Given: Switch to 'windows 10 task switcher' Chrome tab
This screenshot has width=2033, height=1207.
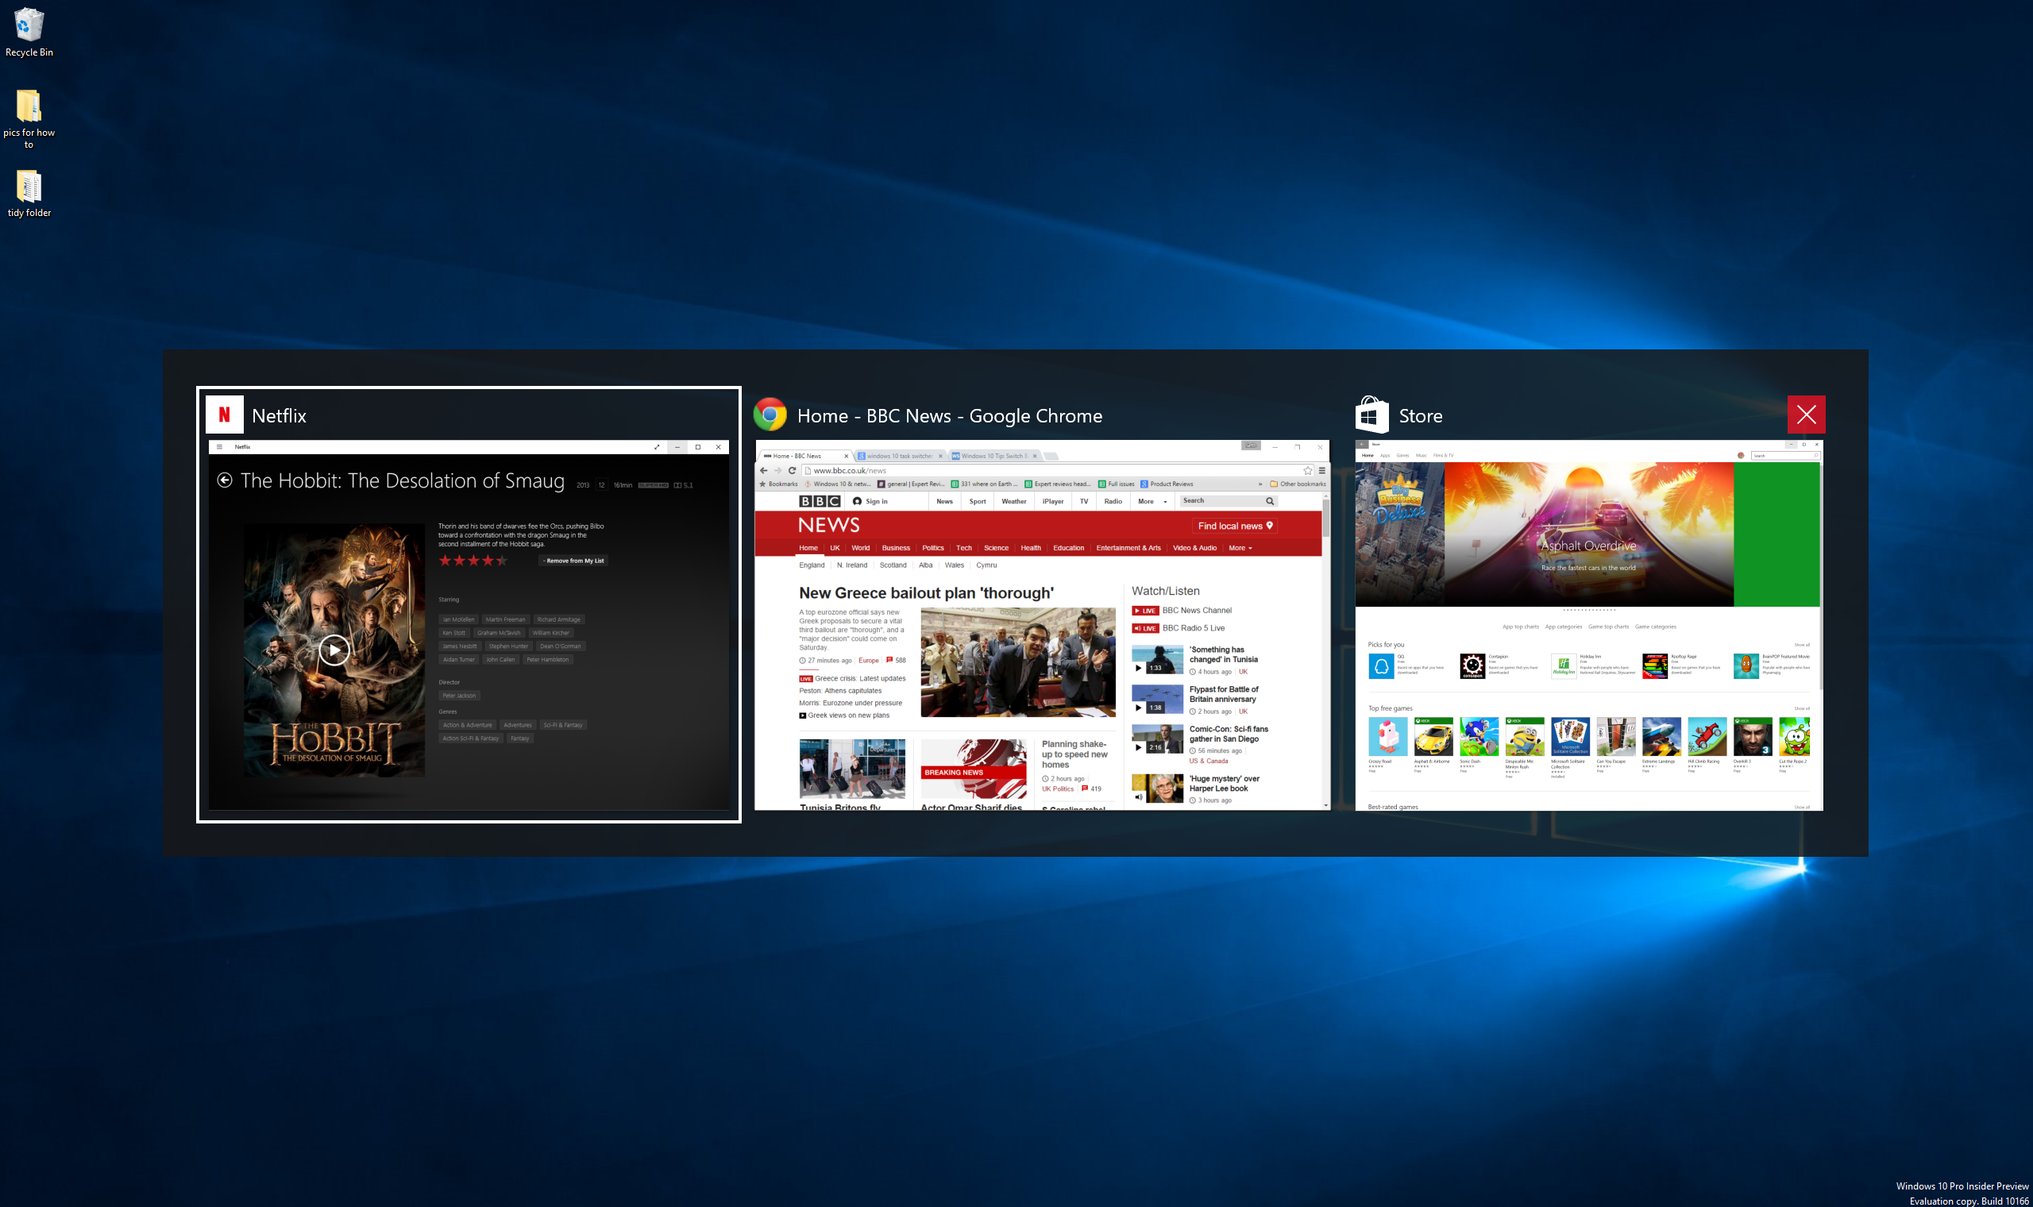Looking at the screenshot, I should (x=900, y=457).
